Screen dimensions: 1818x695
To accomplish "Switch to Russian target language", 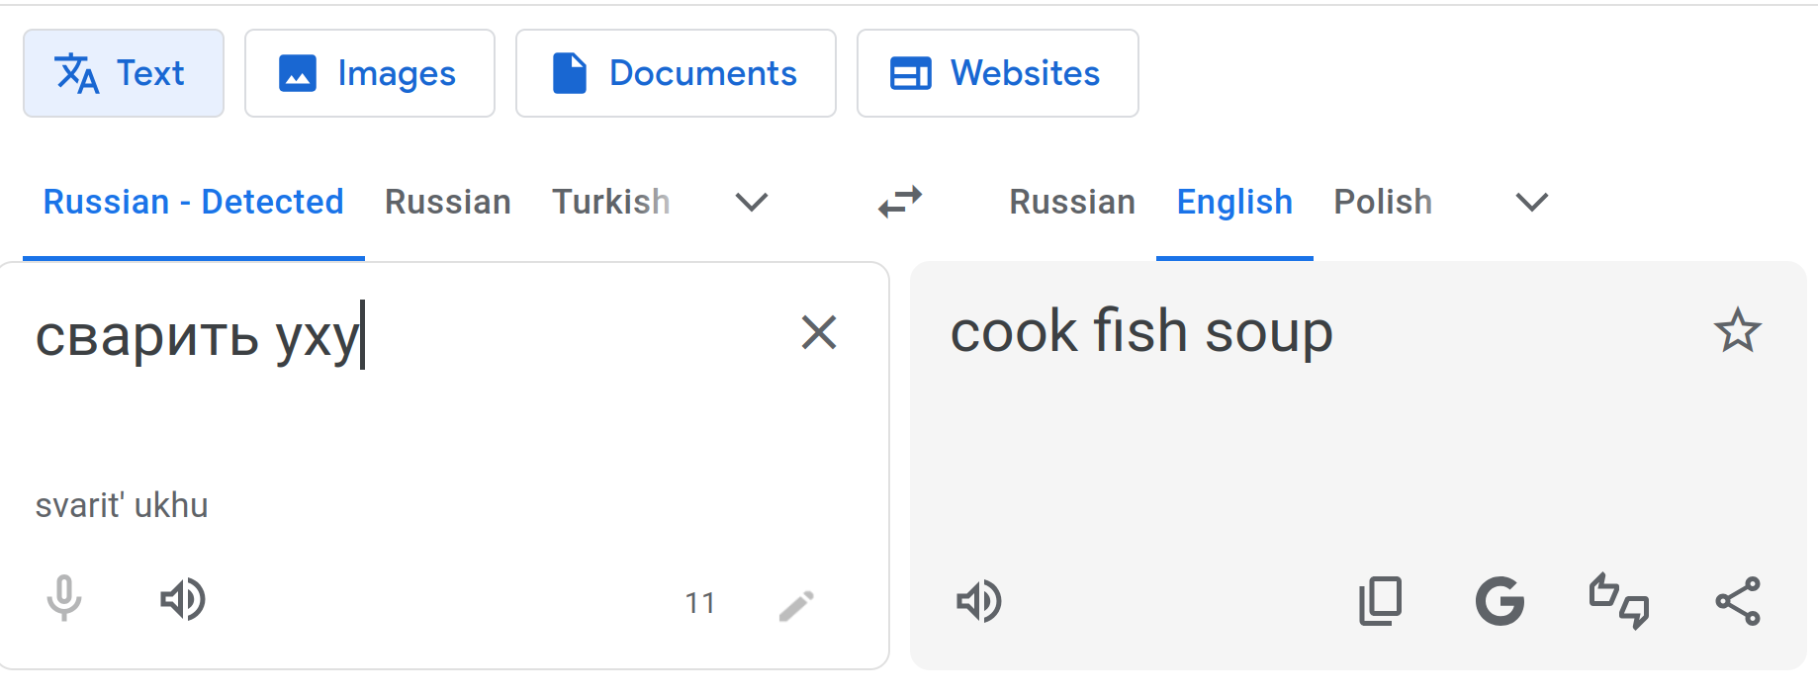I will pyautogui.click(x=1072, y=202).
